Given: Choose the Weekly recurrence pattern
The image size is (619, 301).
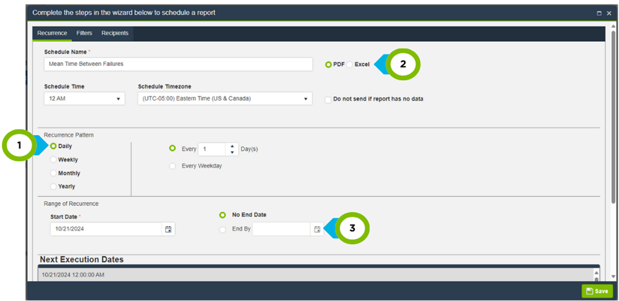Looking at the screenshot, I should tap(54, 160).
